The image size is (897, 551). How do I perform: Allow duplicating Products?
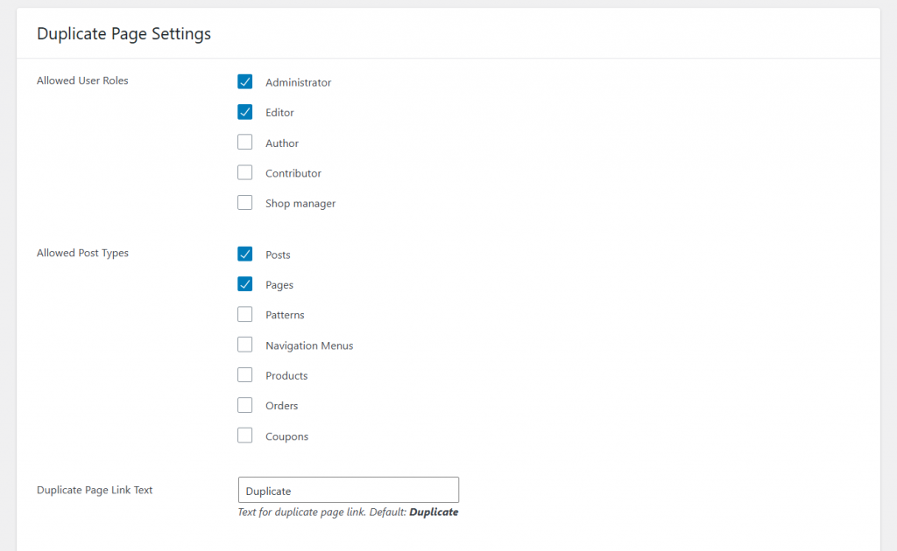244,374
